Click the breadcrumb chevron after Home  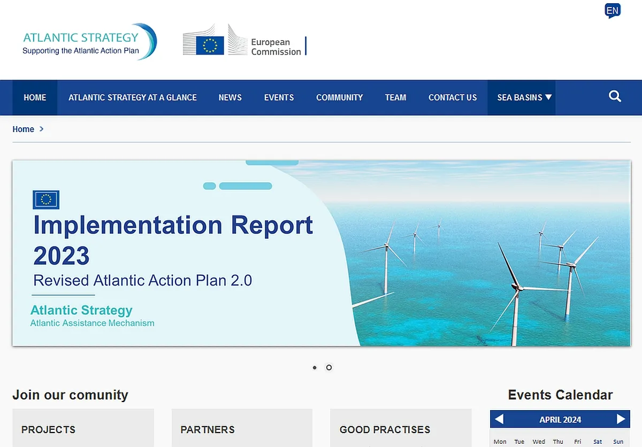[42, 129]
